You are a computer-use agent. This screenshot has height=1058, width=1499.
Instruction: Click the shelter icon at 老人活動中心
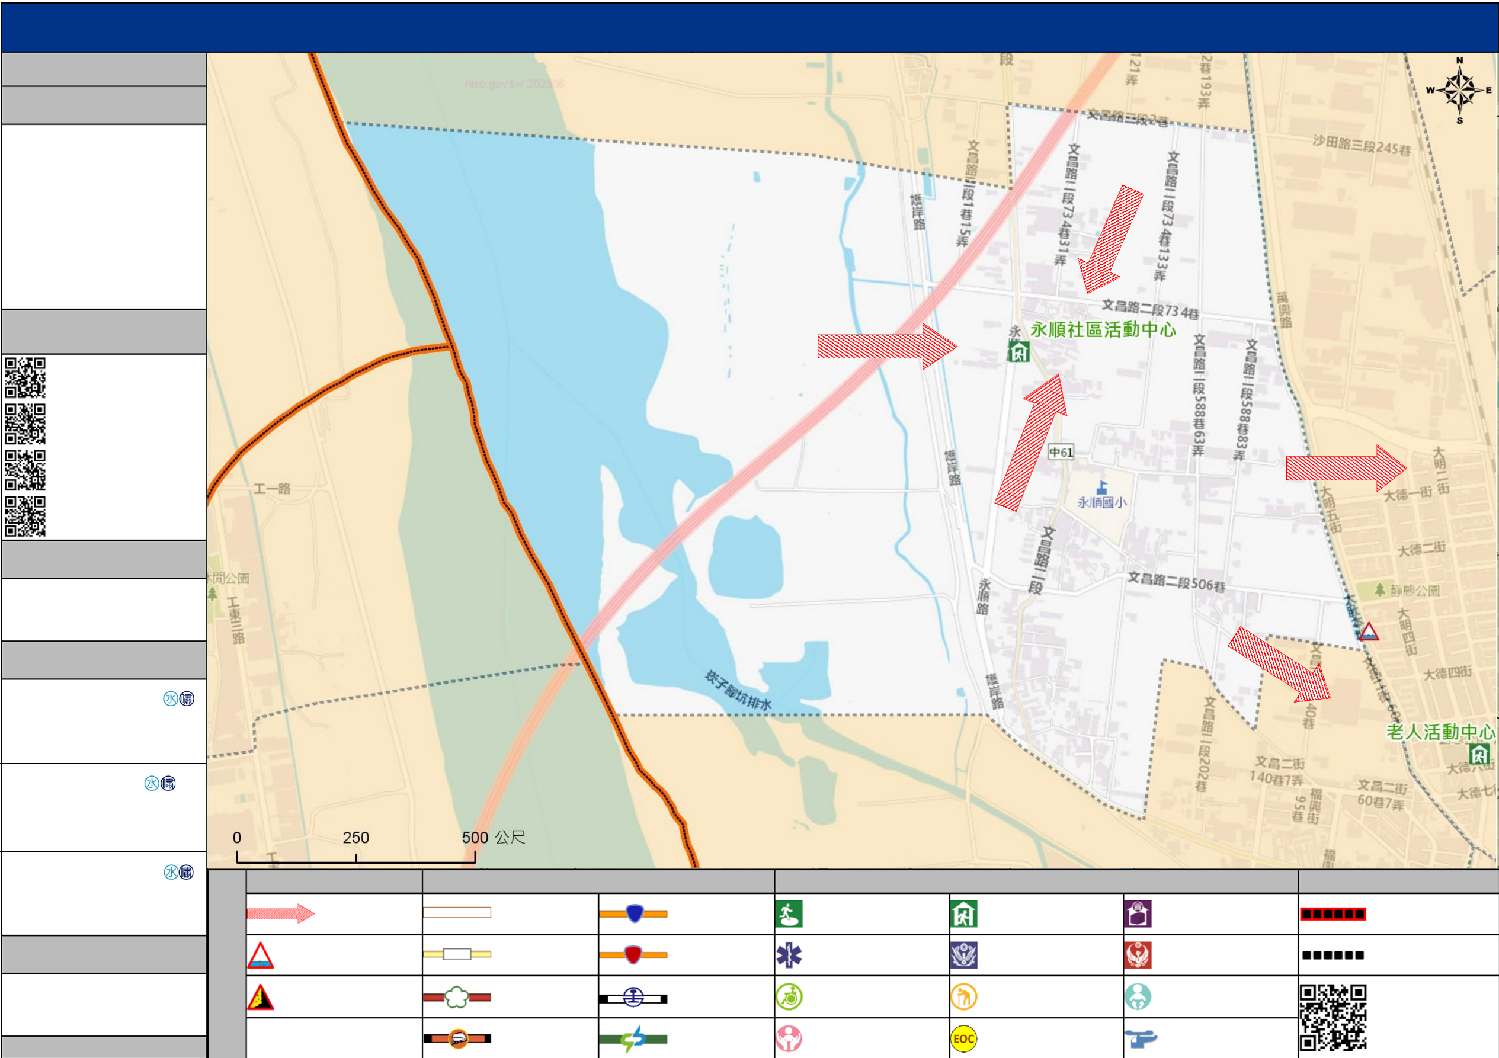click(1479, 755)
